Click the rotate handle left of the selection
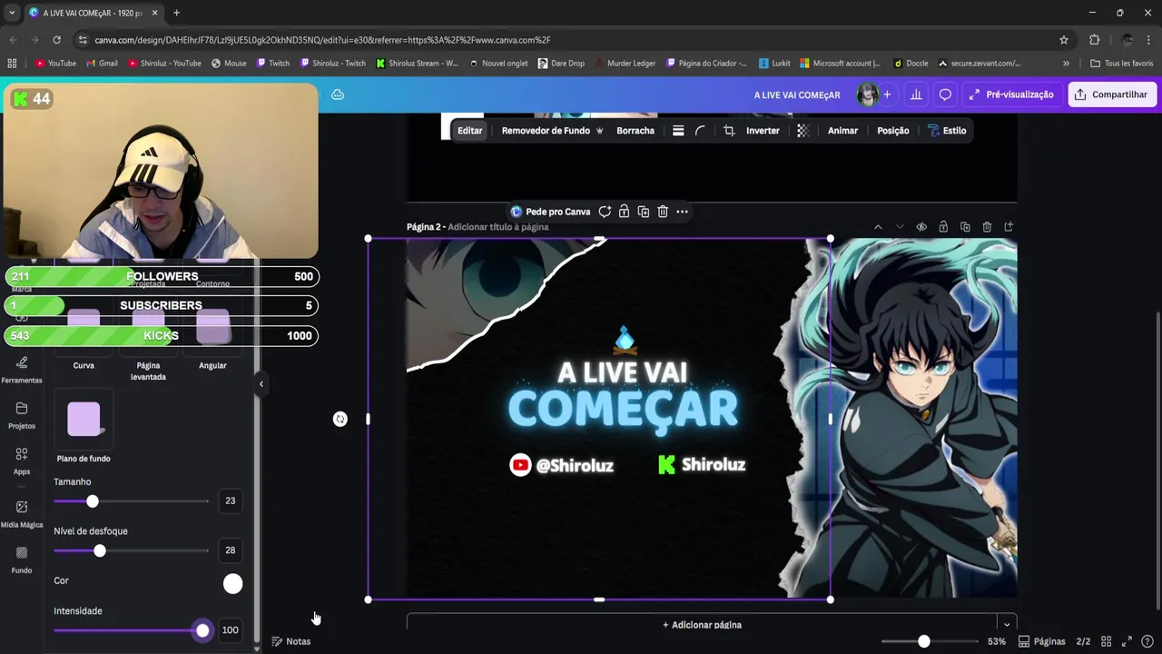Viewport: 1162px width, 654px height. coord(340,419)
